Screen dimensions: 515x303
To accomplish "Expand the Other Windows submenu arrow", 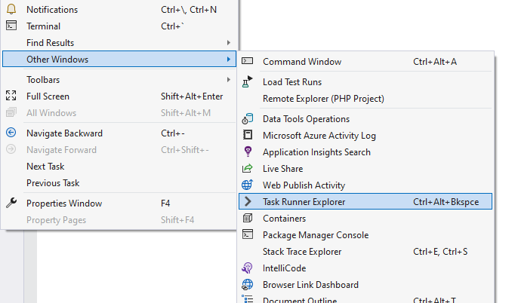I will [x=229, y=59].
